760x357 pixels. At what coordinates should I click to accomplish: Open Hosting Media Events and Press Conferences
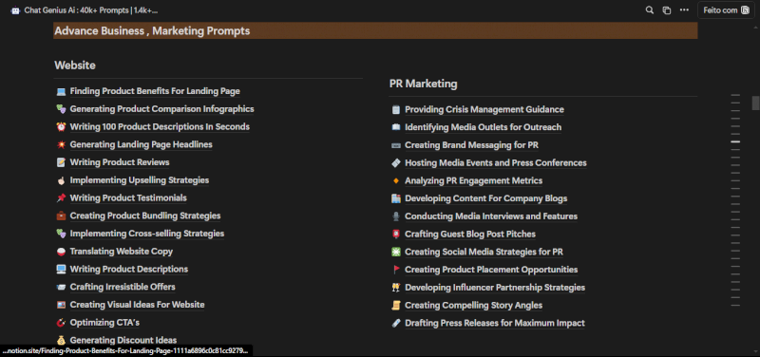point(496,162)
